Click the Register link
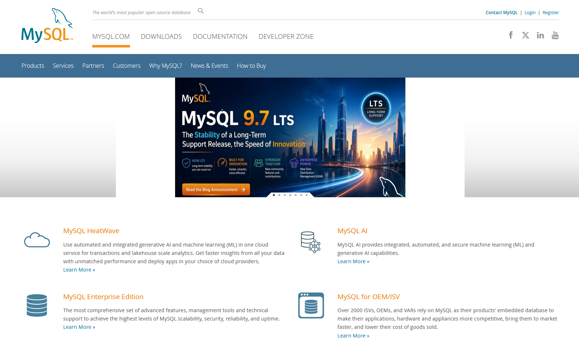The width and height of the screenshot is (579, 339). [551, 13]
